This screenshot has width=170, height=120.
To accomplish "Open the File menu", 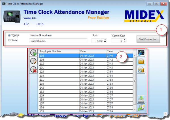I will (27, 24).
